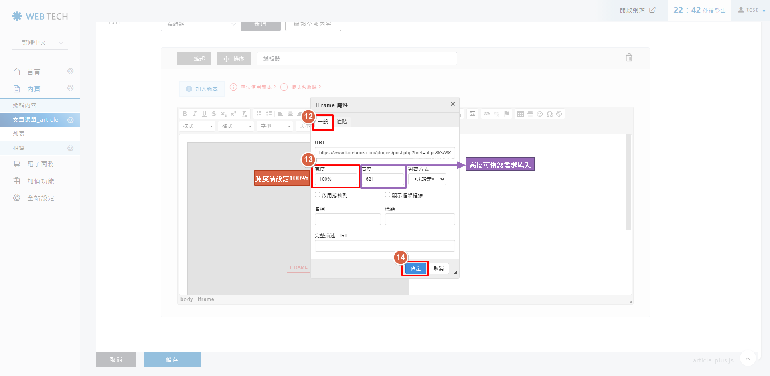Toggle bold formatting in editor toolbar
The image size is (770, 376).
click(185, 114)
